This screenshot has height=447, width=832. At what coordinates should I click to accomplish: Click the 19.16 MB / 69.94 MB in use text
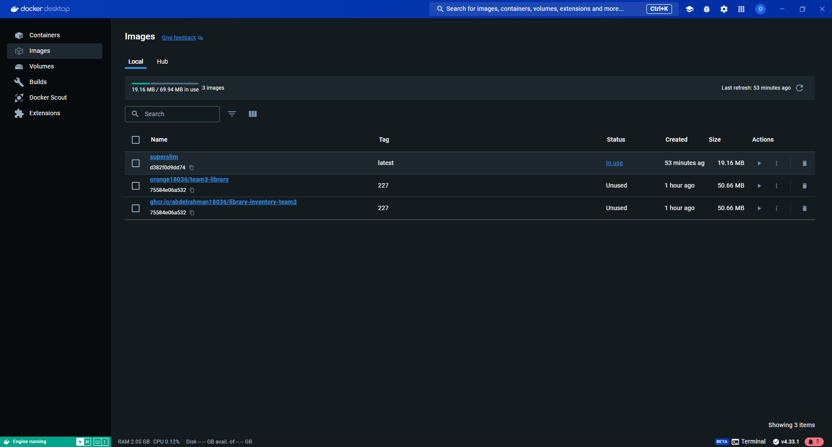(165, 90)
